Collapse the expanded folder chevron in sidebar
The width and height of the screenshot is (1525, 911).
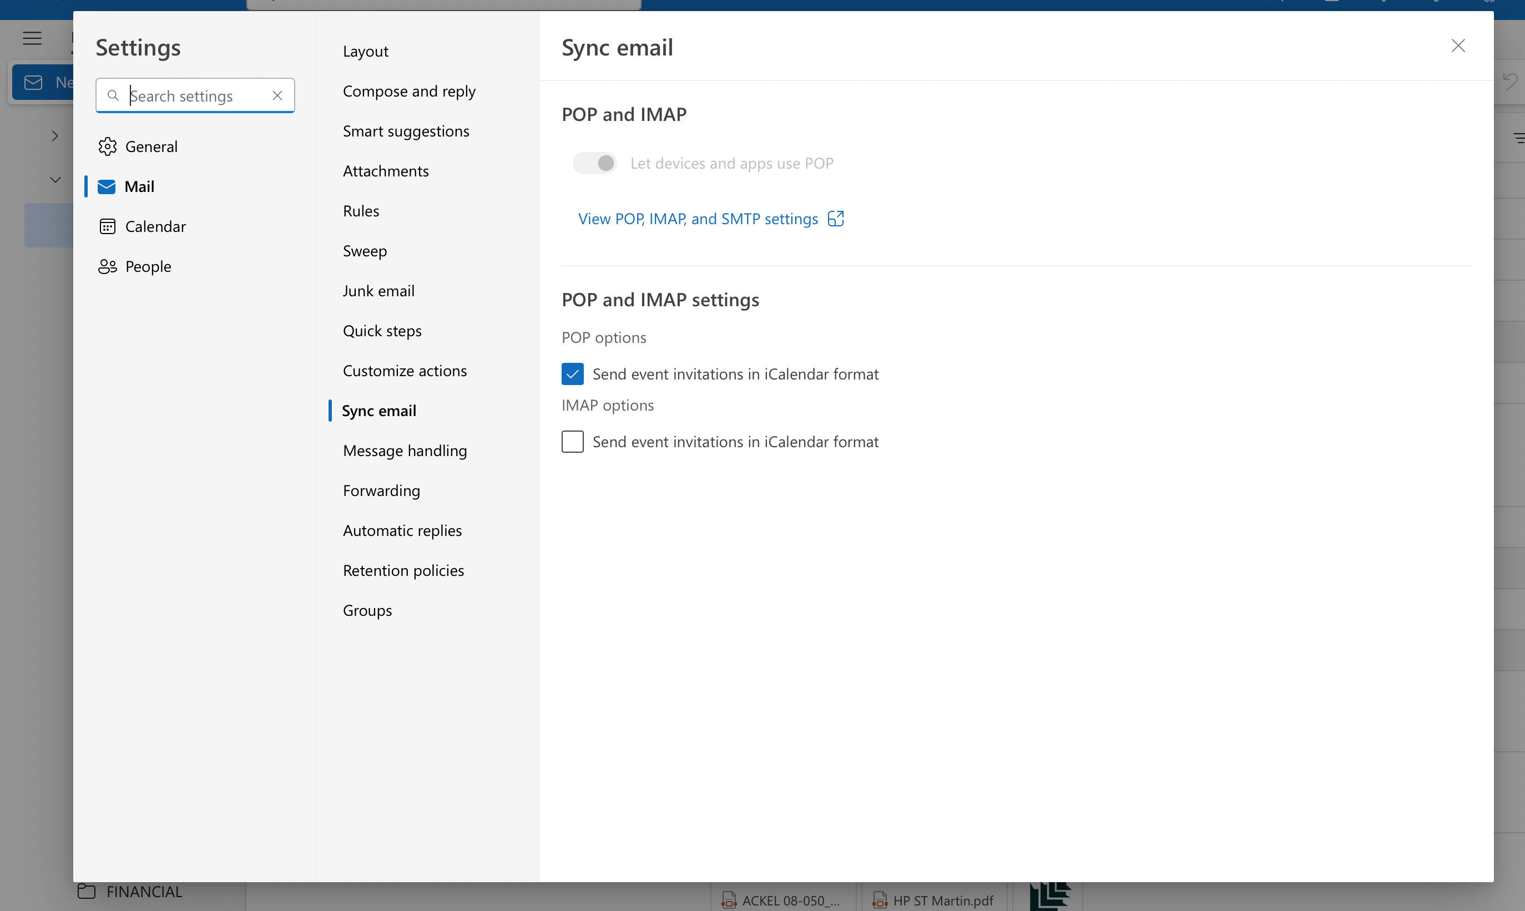pos(55,180)
